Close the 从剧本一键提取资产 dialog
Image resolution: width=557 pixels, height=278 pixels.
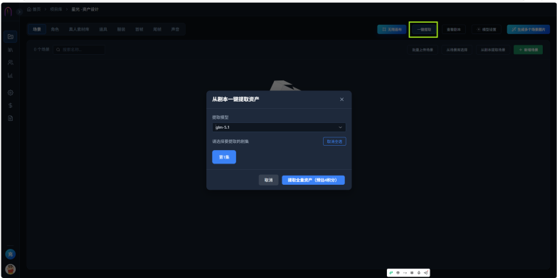coord(341,100)
